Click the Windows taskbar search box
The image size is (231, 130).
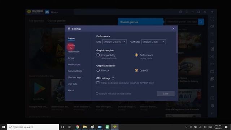point(33,127)
